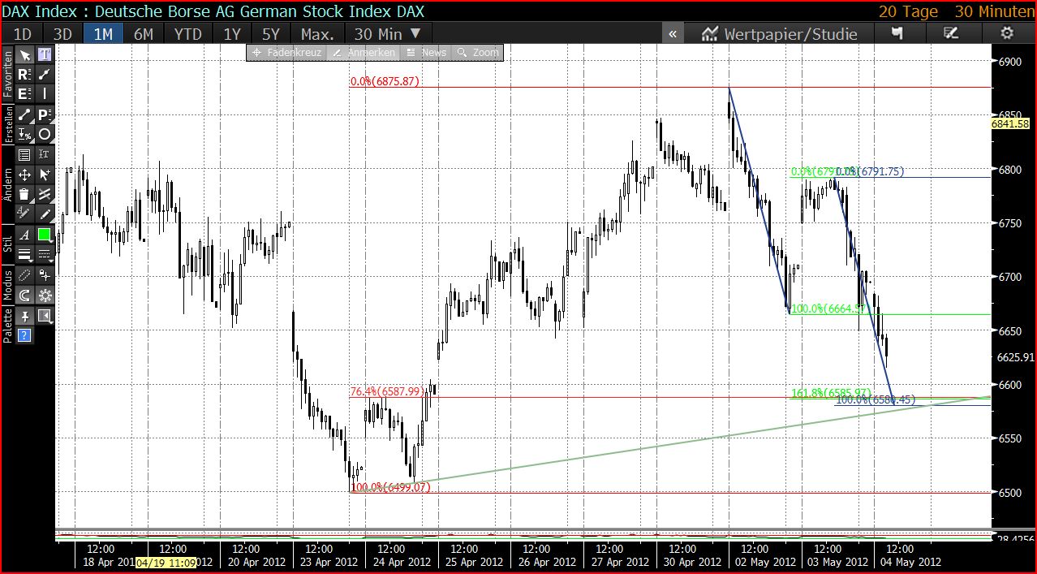1037x574 pixels.
Task: Open the 30 Min interval dropdown
Action: pyautogui.click(x=387, y=33)
